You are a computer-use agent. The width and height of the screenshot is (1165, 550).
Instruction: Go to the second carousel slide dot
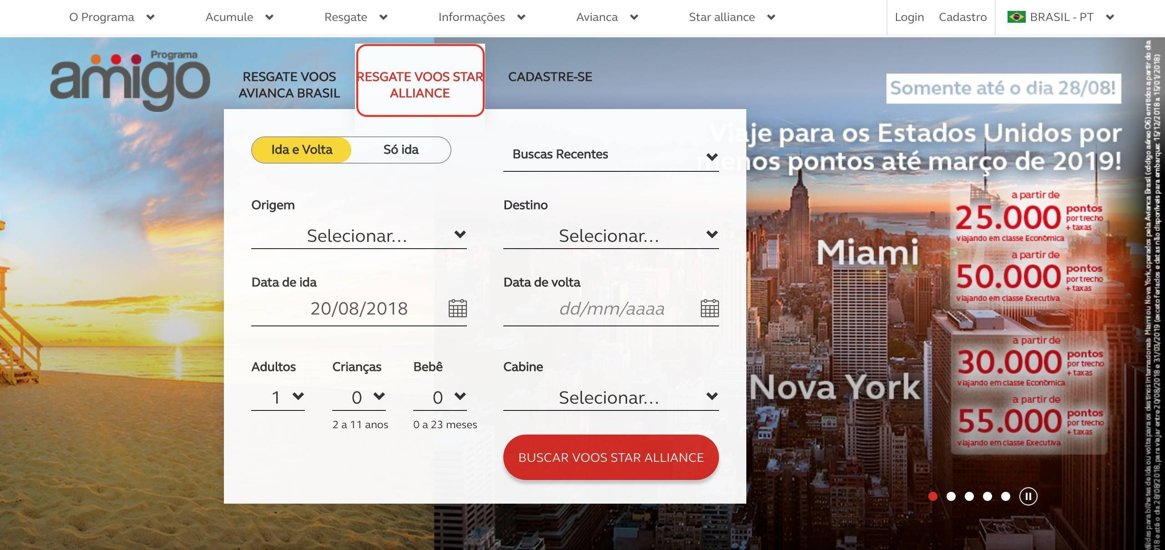point(951,496)
